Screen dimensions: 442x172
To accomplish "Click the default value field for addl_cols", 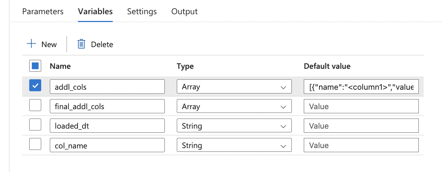I will (x=361, y=87).
